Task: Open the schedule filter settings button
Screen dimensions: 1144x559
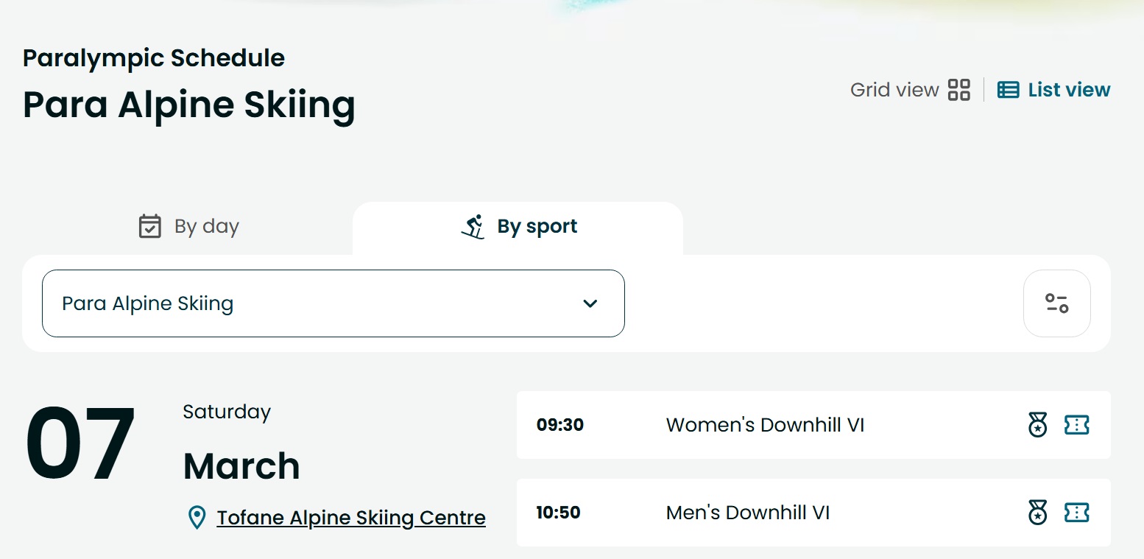Action: (x=1057, y=303)
